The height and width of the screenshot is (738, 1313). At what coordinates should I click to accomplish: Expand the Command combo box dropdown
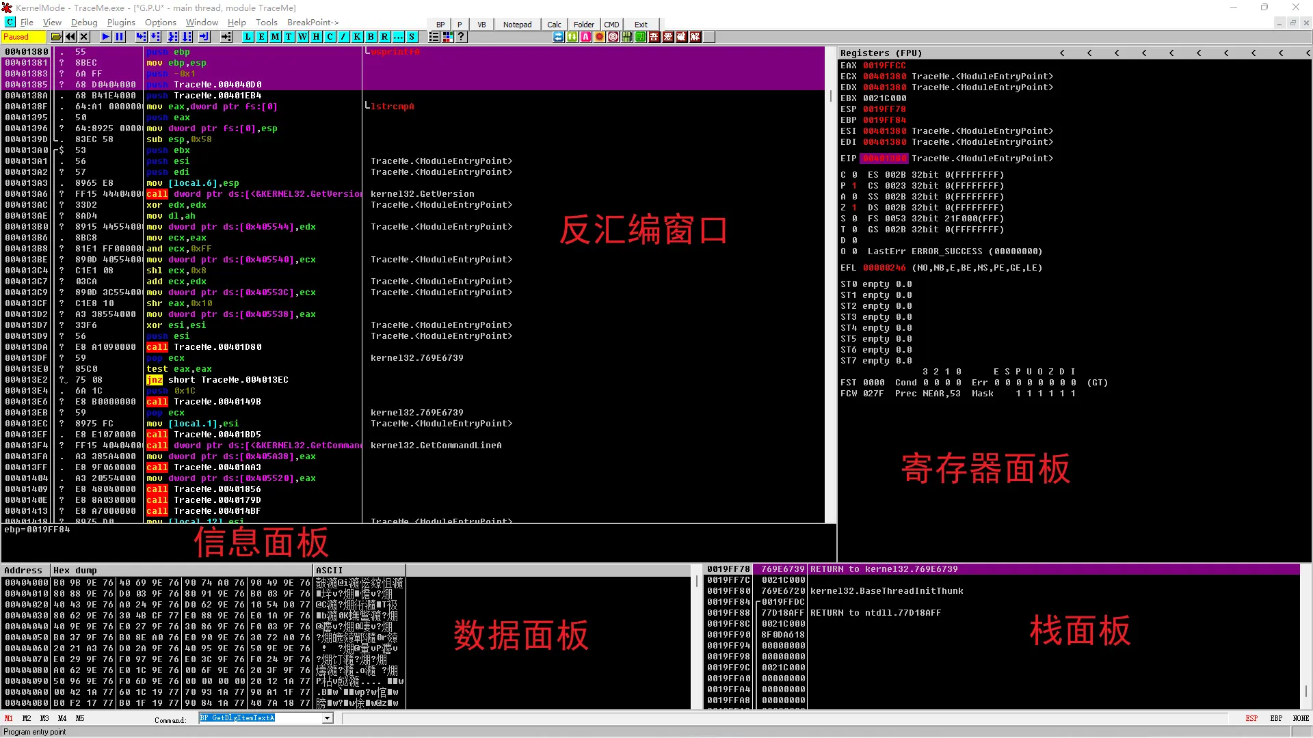[328, 718]
